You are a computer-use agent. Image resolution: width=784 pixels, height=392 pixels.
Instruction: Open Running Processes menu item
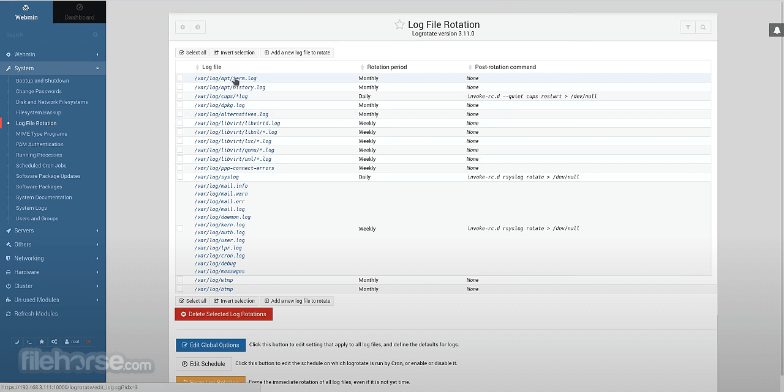(x=39, y=155)
